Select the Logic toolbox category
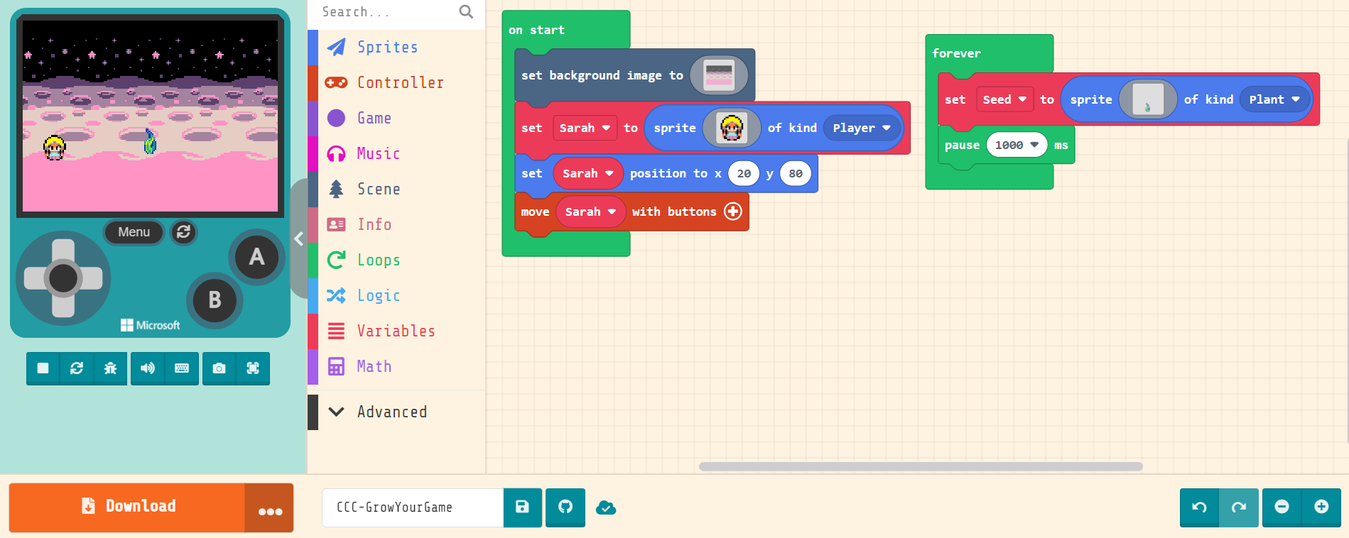 coord(396,295)
